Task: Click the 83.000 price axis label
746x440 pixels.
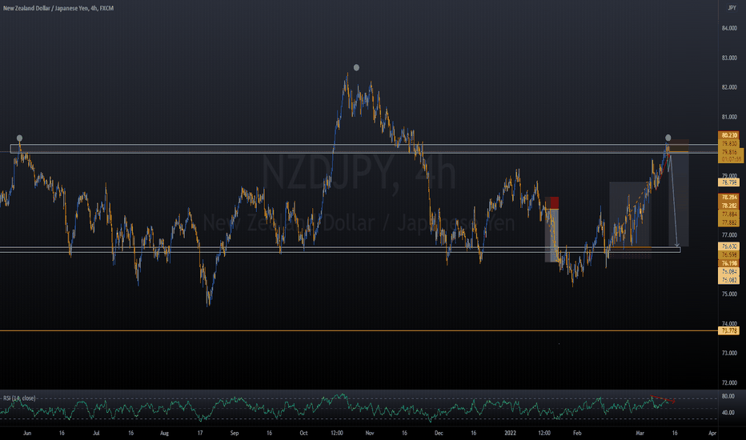Action: coord(729,58)
